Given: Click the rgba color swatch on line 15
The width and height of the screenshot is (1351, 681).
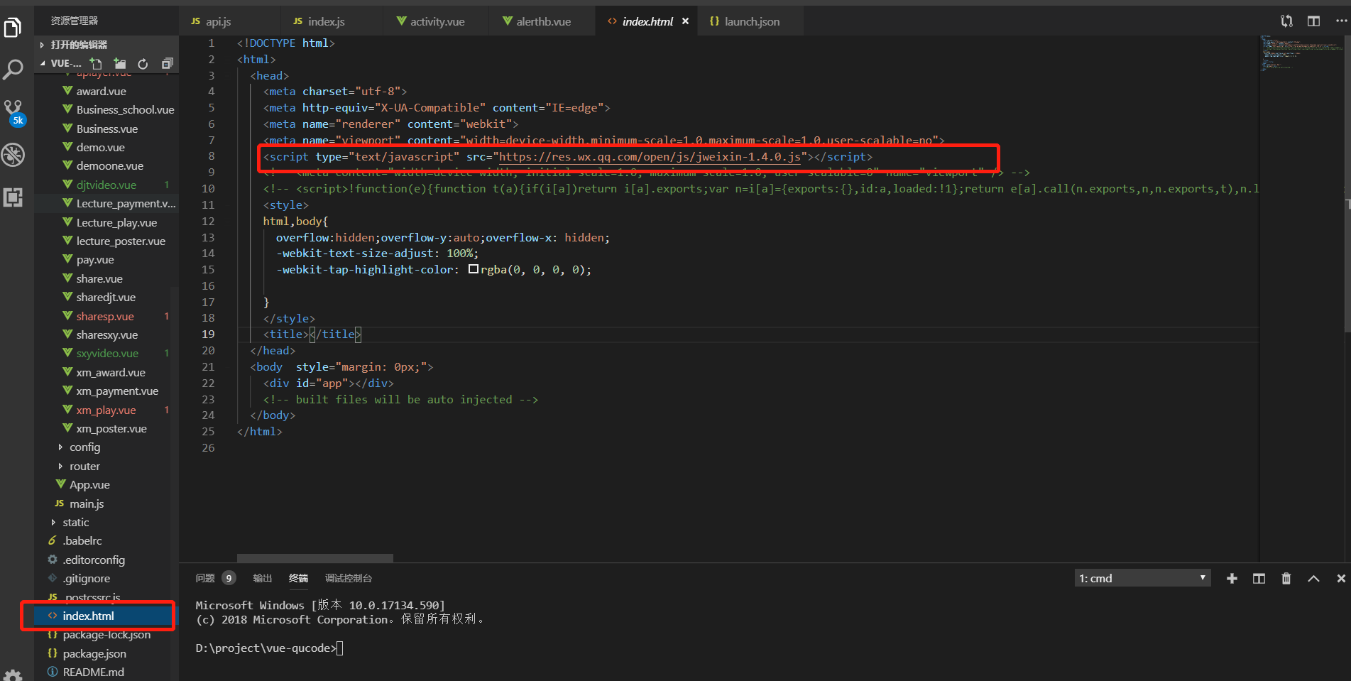Looking at the screenshot, I should [x=474, y=269].
